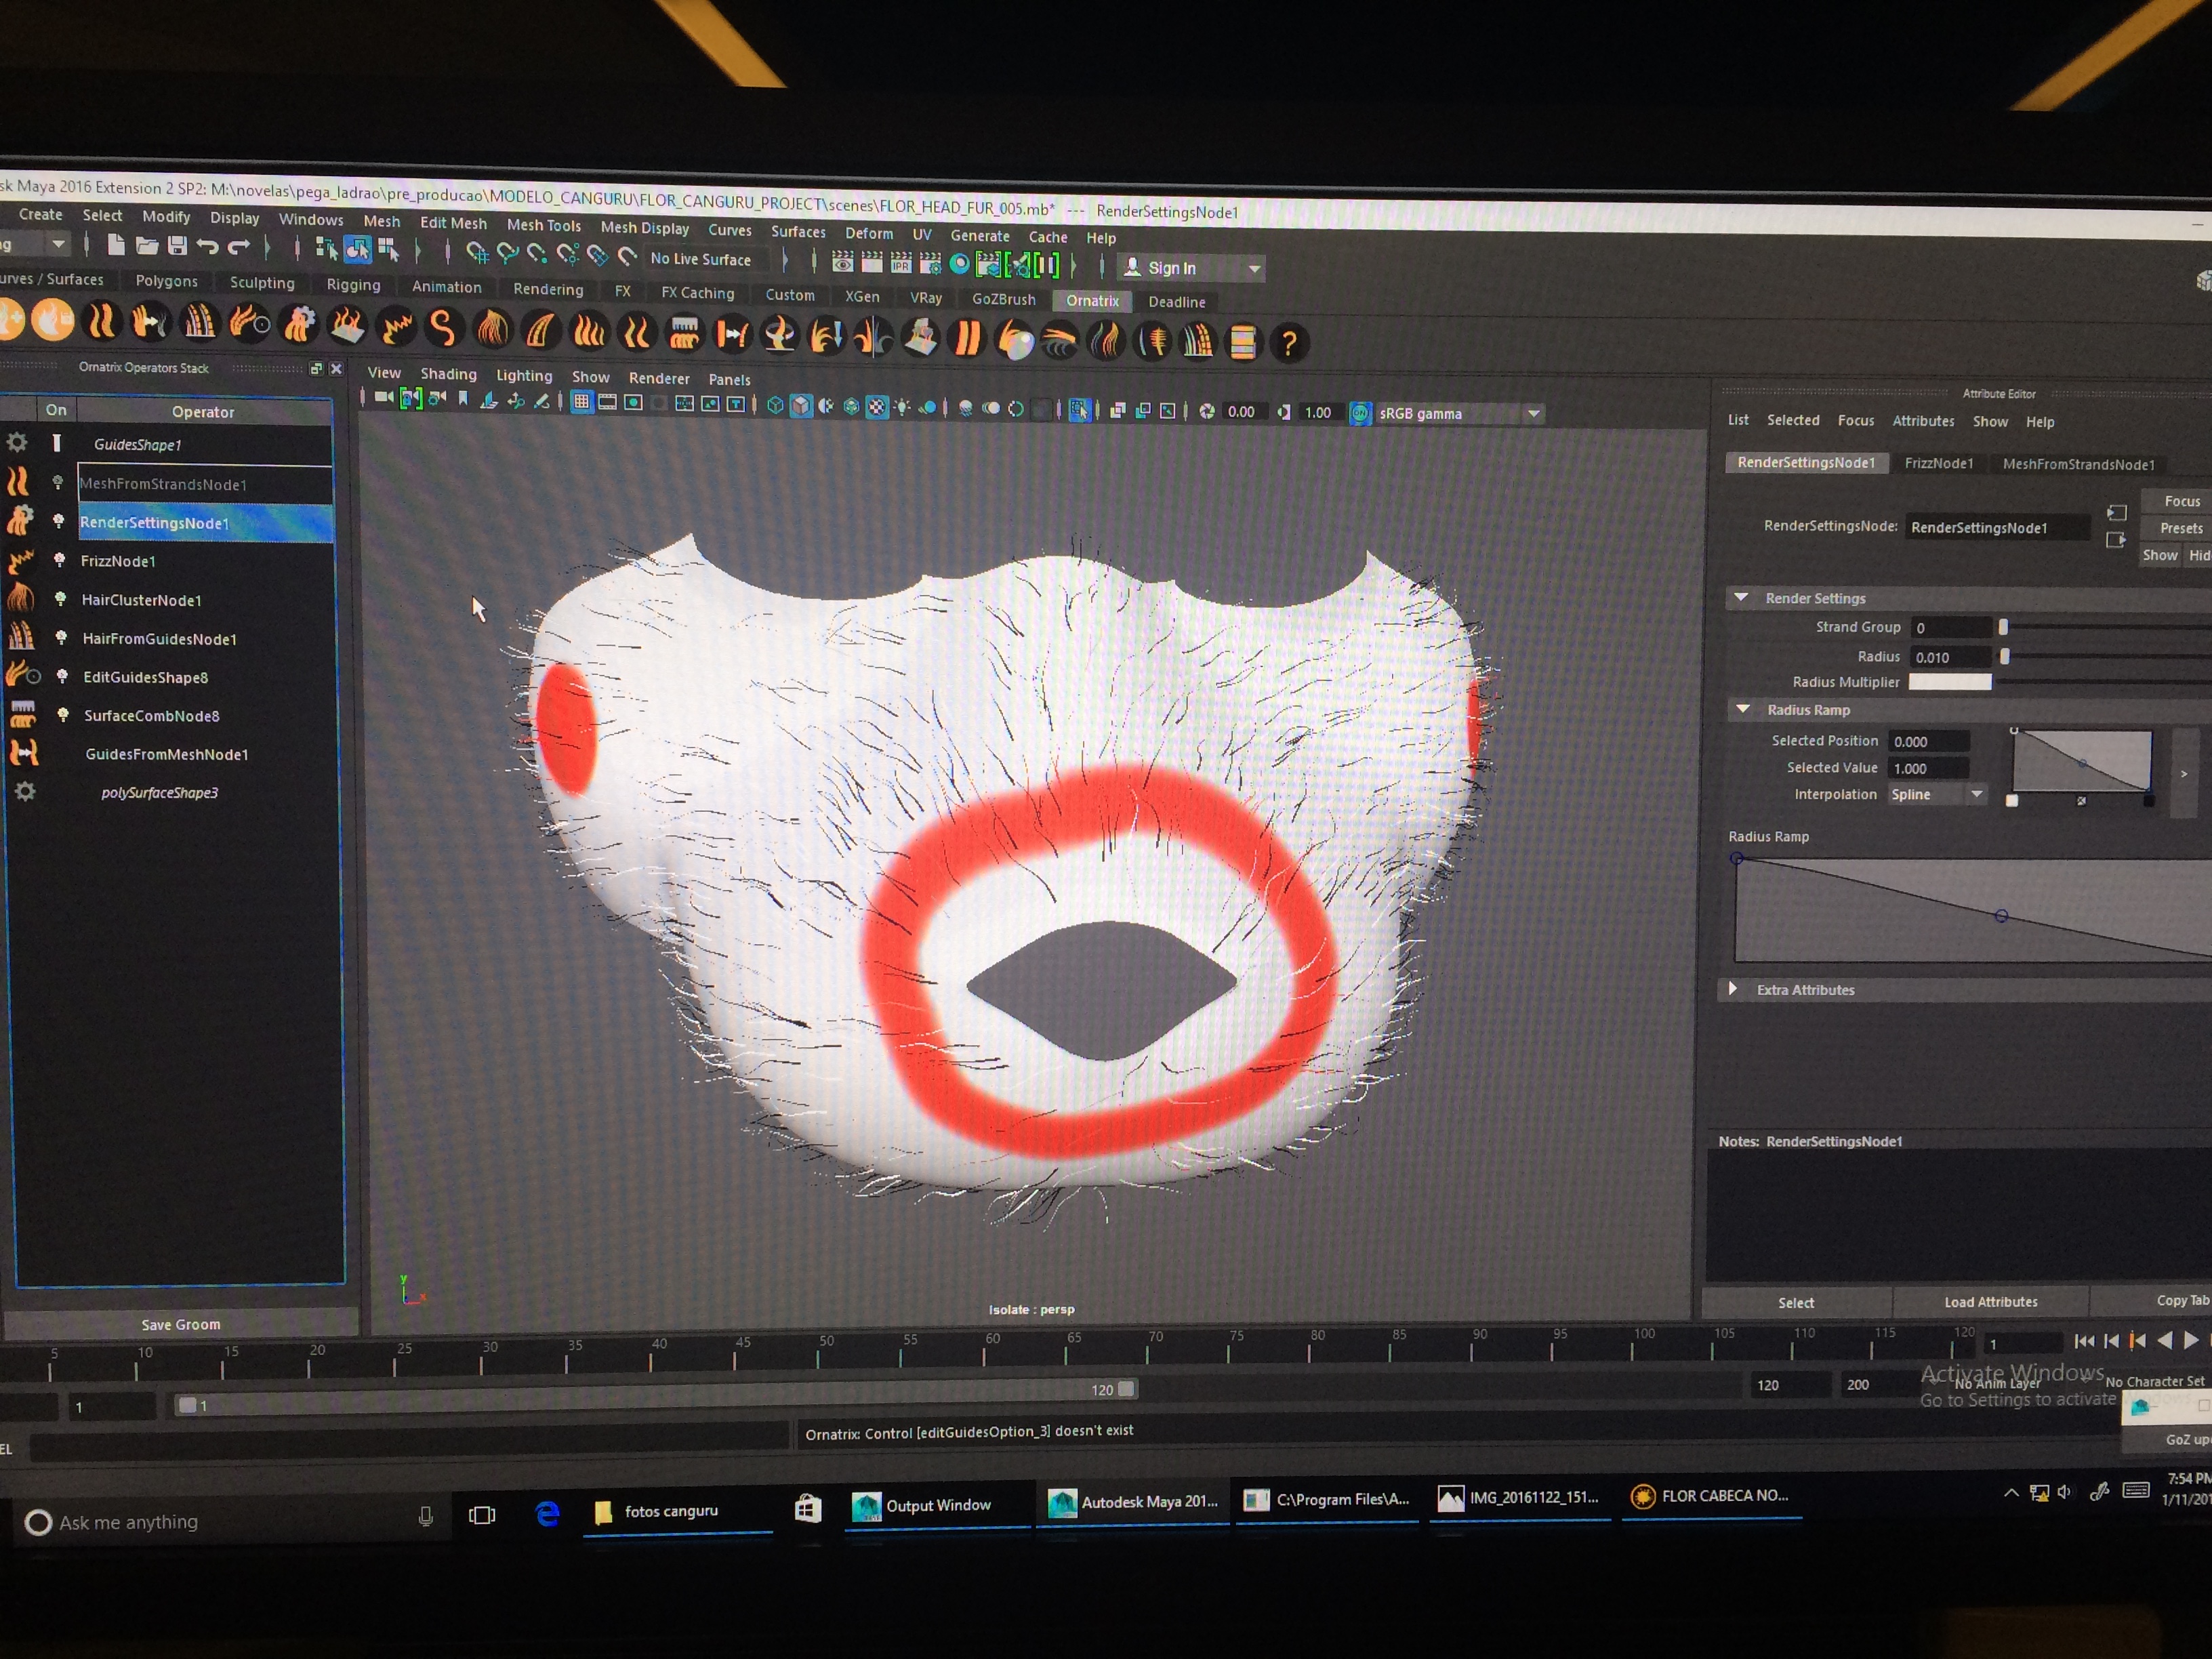The width and height of the screenshot is (2212, 1659).
Task: Click the zigzag frizz icon on Ornatrix shelf
Action: tap(396, 327)
